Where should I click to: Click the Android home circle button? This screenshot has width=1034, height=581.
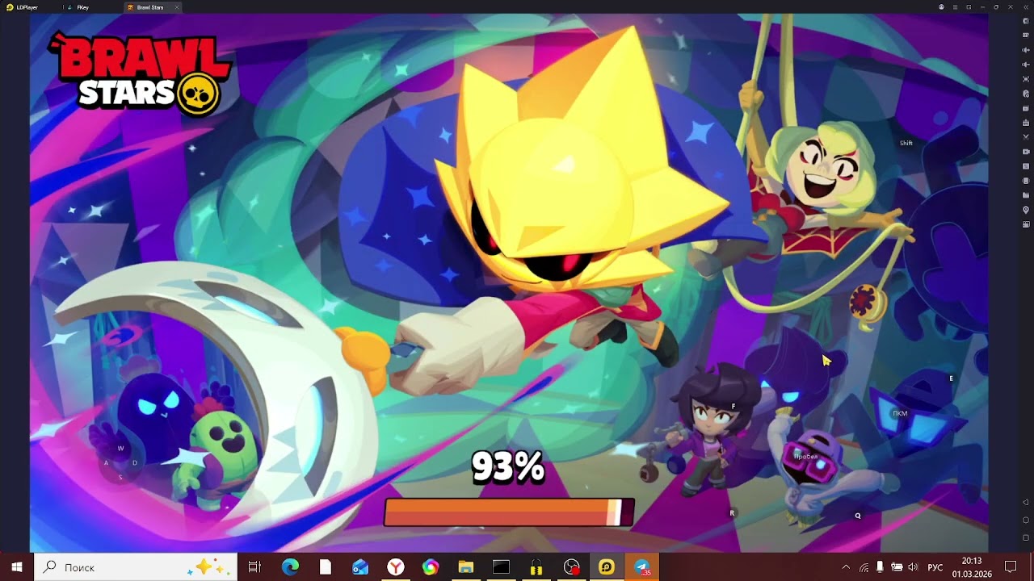click(x=1026, y=520)
